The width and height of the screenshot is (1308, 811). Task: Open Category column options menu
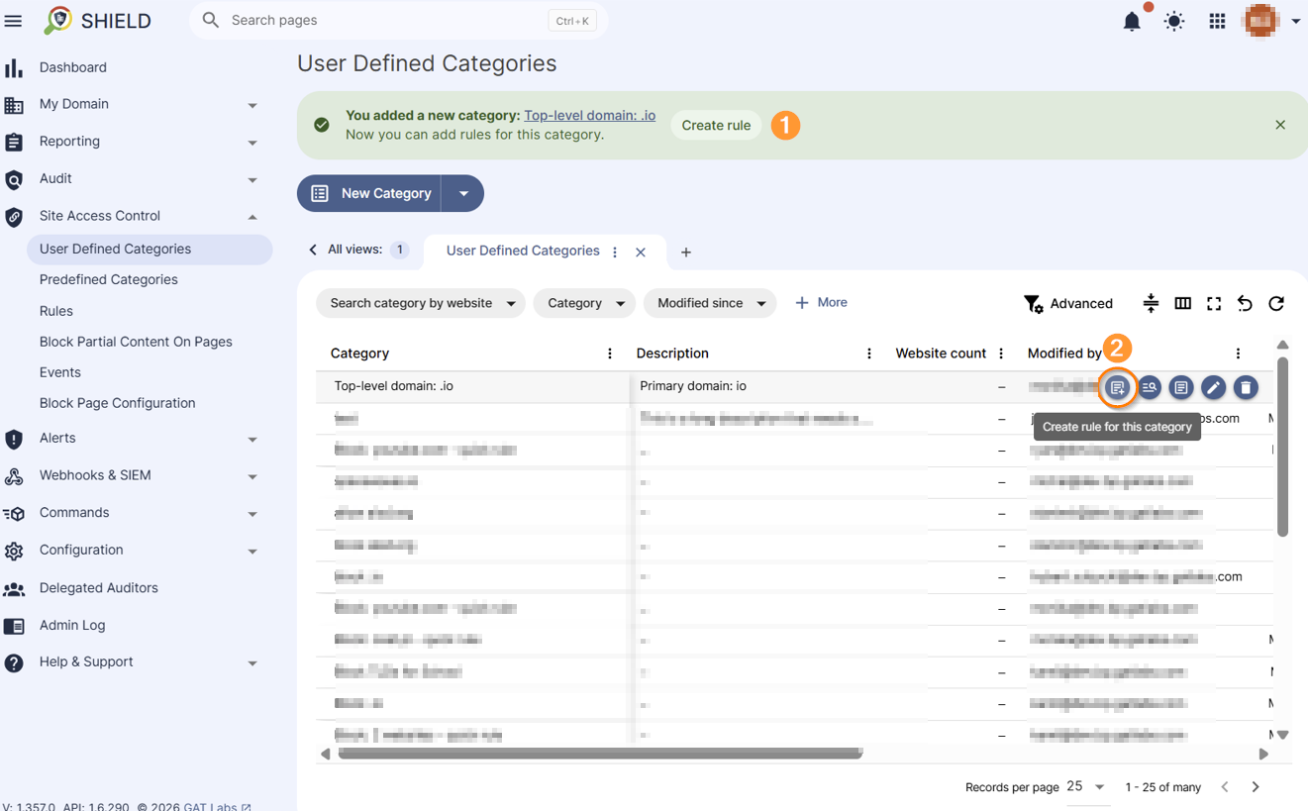(610, 354)
